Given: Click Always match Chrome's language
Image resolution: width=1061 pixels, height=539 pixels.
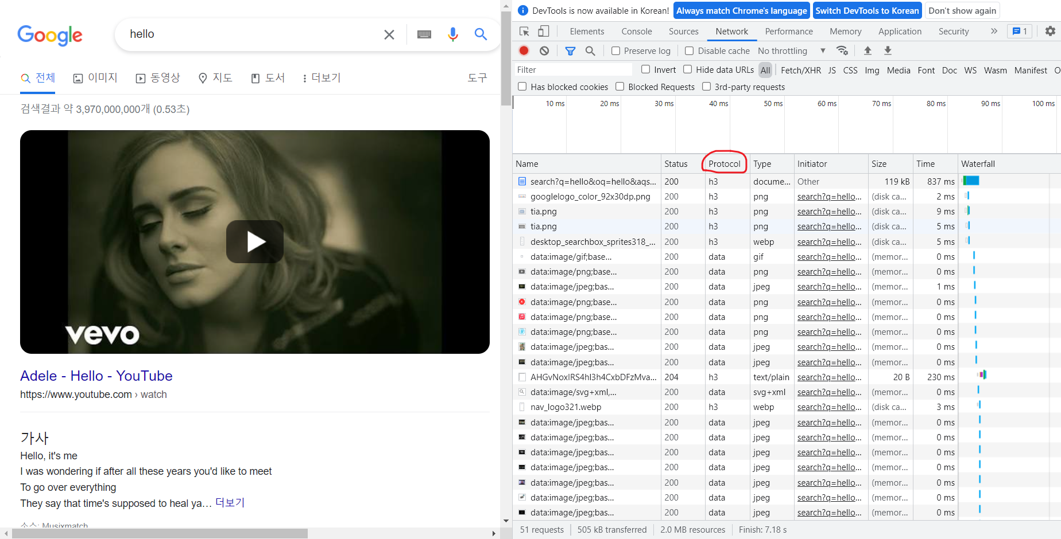Looking at the screenshot, I should (742, 11).
